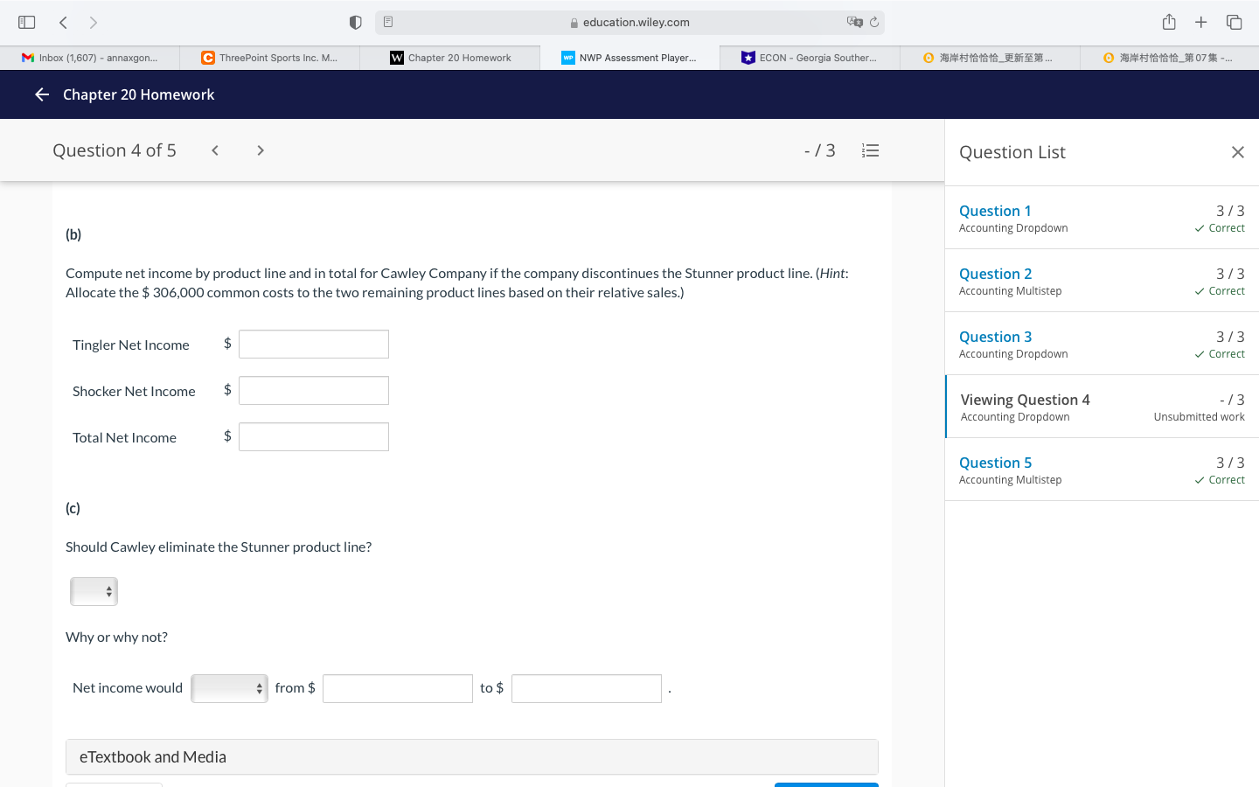Open Question 5 from the Question List
Screen dimensions: 1259x787
[995, 463]
